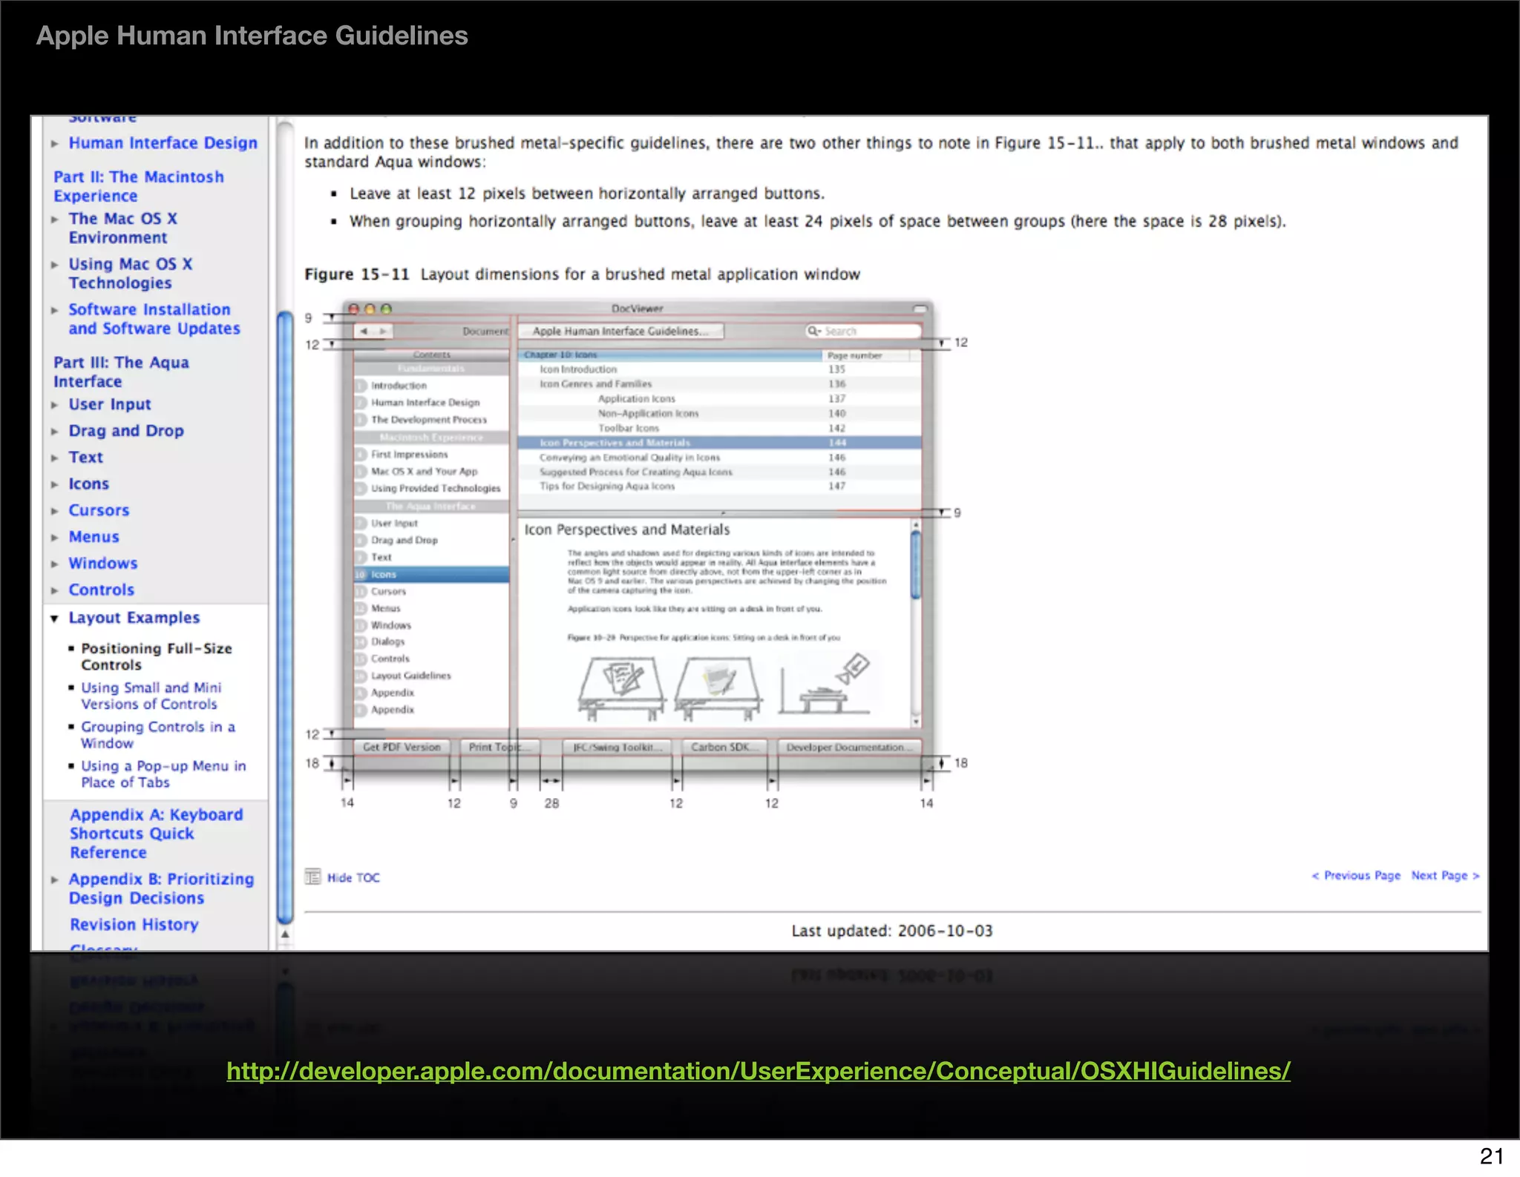Go to the Previous Page link
The image size is (1520, 1177).
(1356, 875)
